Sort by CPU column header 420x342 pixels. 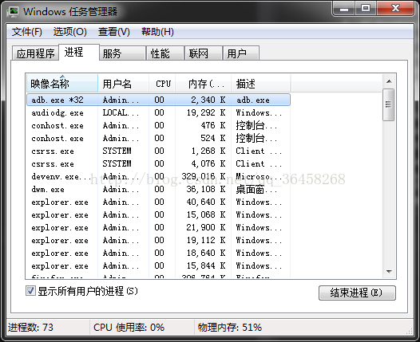coord(162,84)
